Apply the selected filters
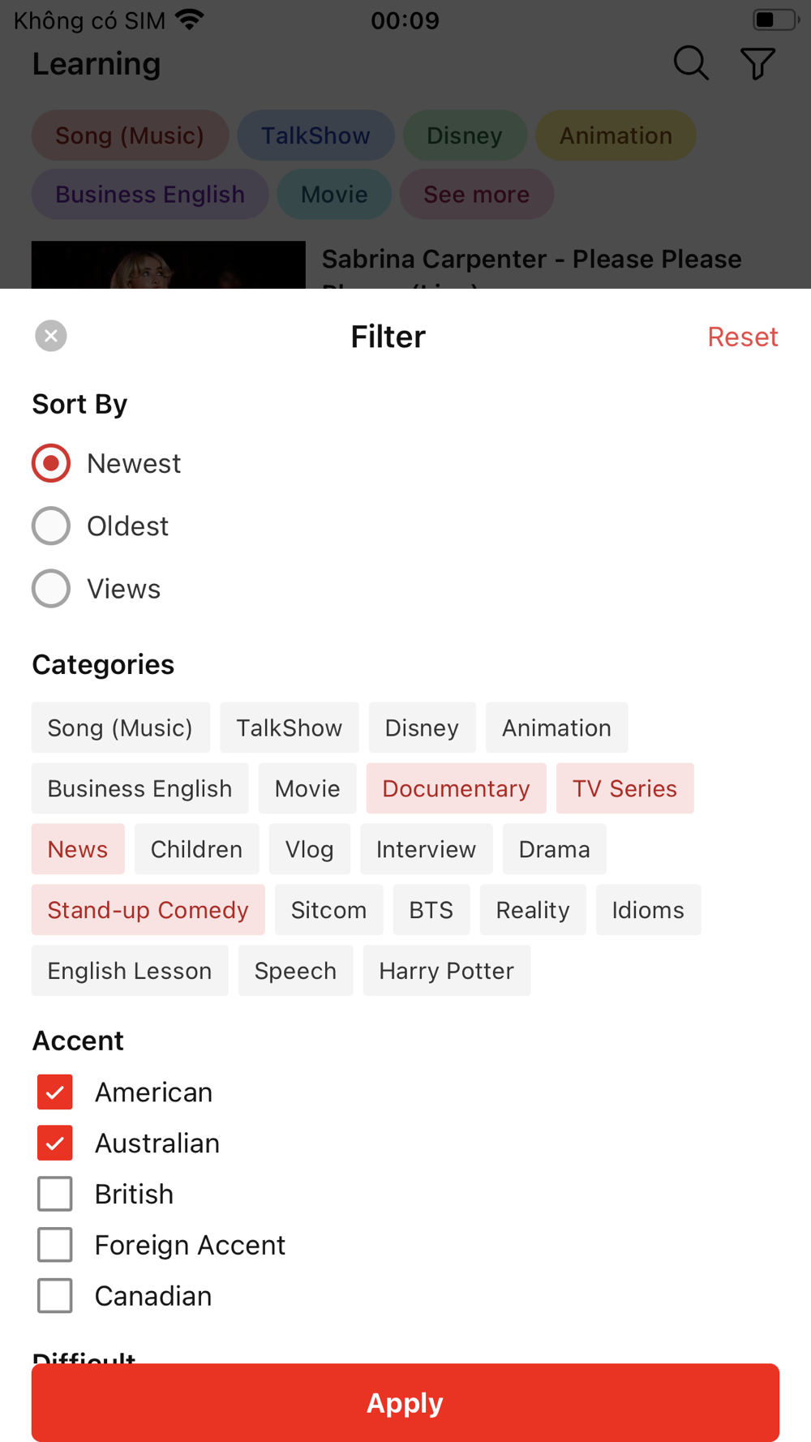This screenshot has width=811, height=1442. pos(405,1402)
